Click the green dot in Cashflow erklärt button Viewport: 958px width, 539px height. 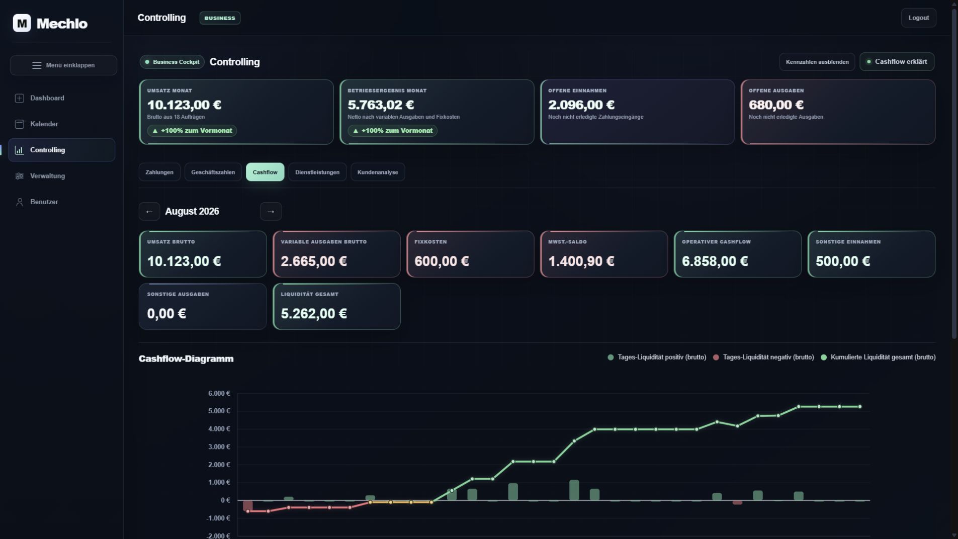click(x=868, y=62)
